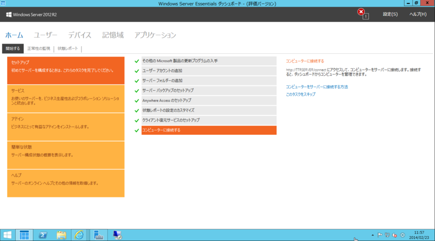The width and height of the screenshot is (435, 241).
Task: Select task サーバー フォルダーの追加
Action: pos(209,81)
